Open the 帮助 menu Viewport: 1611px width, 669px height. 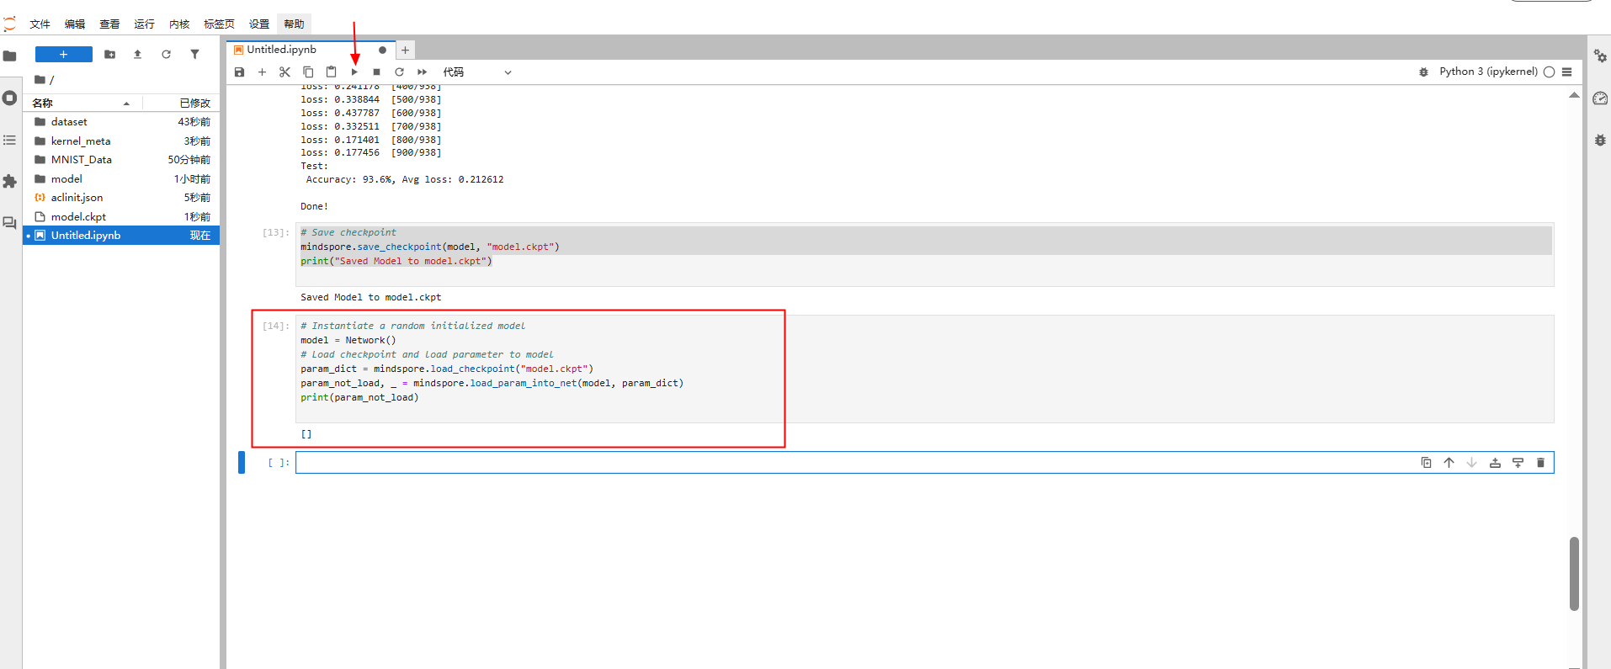tap(295, 24)
